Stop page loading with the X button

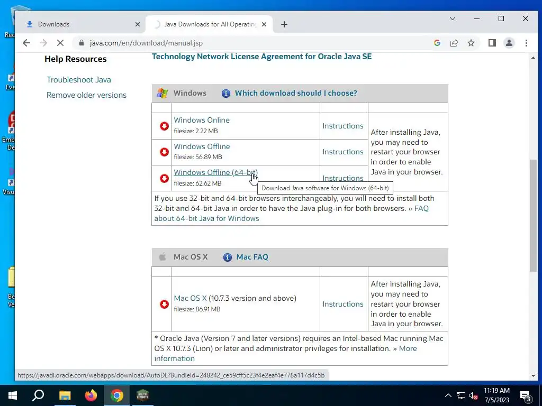[60, 43]
